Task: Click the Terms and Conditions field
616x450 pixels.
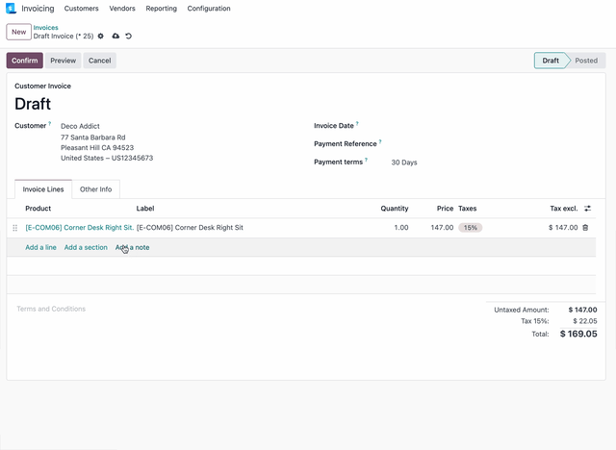Action: (x=51, y=309)
